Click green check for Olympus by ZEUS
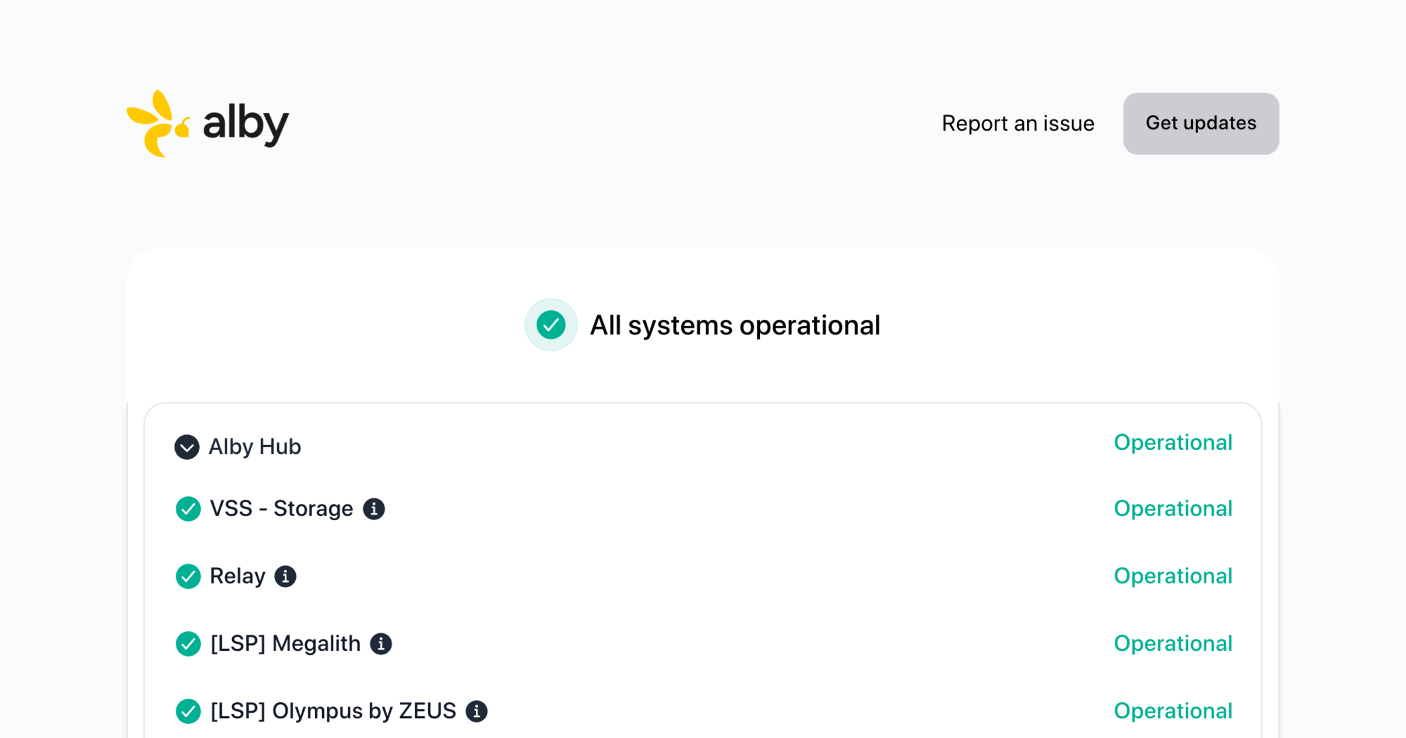The image size is (1406, 738). tap(188, 711)
